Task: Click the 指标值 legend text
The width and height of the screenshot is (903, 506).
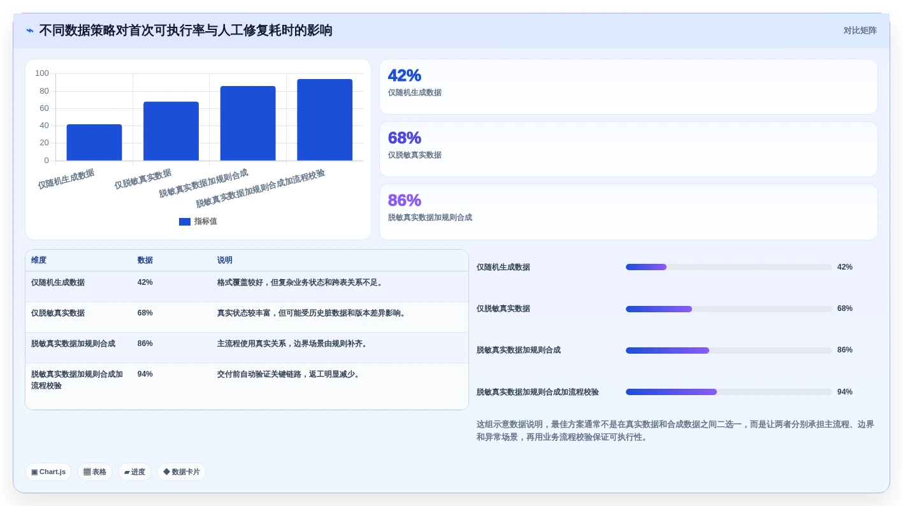Action: [205, 221]
